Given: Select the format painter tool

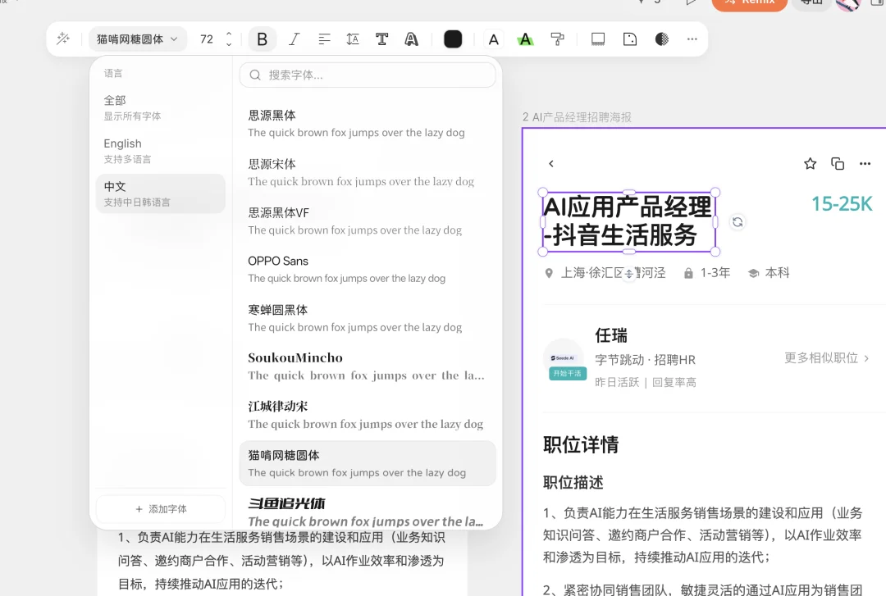Looking at the screenshot, I should pyautogui.click(x=558, y=39).
